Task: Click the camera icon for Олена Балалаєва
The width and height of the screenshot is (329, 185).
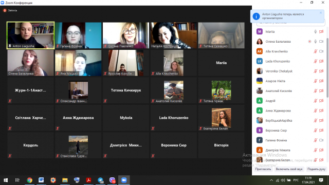Action: pyautogui.click(x=321, y=42)
